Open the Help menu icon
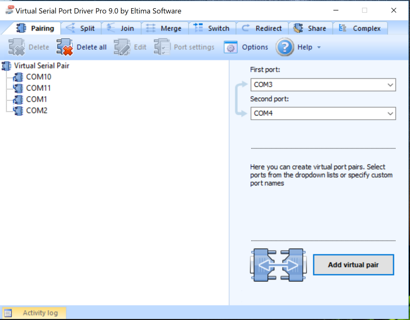Image resolution: width=410 pixels, height=320 pixels. (285, 47)
